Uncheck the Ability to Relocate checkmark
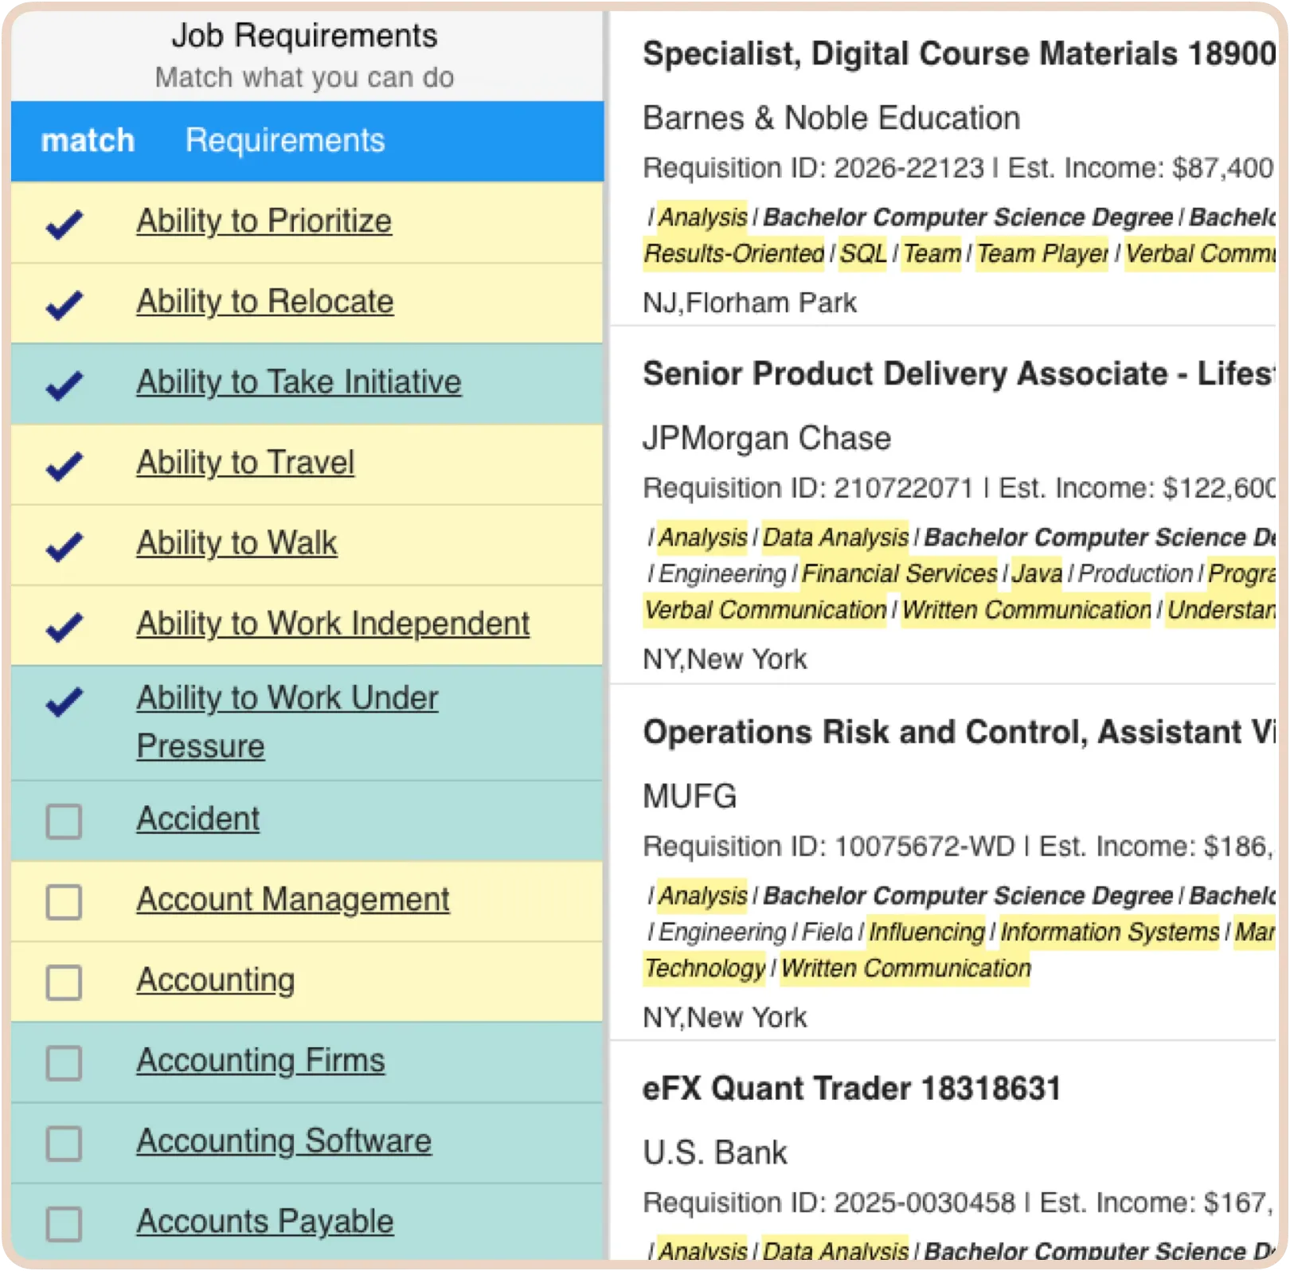This screenshot has width=1290, height=1271. 64,304
